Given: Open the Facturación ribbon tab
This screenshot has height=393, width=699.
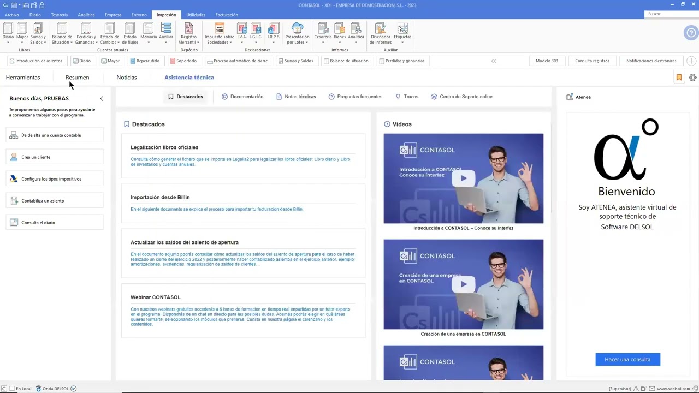Looking at the screenshot, I should point(227,15).
